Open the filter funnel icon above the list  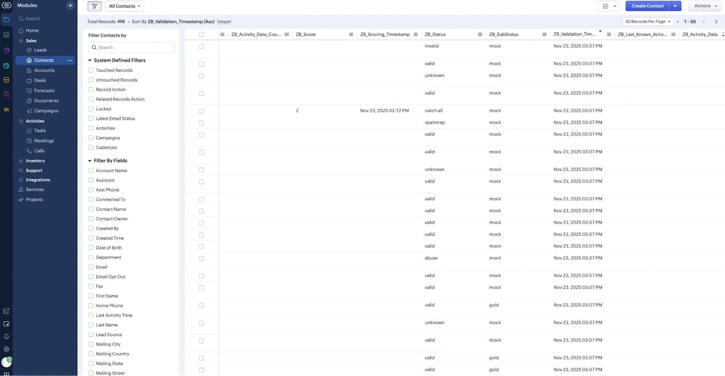point(94,6)
